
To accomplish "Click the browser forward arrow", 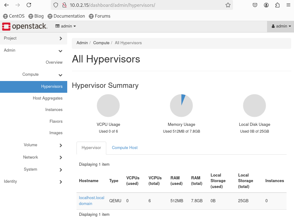I will pos(18,5).
